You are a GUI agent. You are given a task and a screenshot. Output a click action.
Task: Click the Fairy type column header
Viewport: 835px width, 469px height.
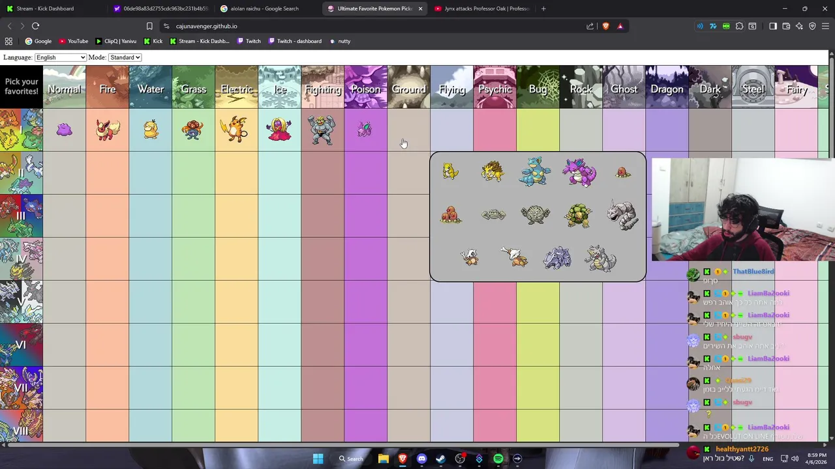pos(796,87)
